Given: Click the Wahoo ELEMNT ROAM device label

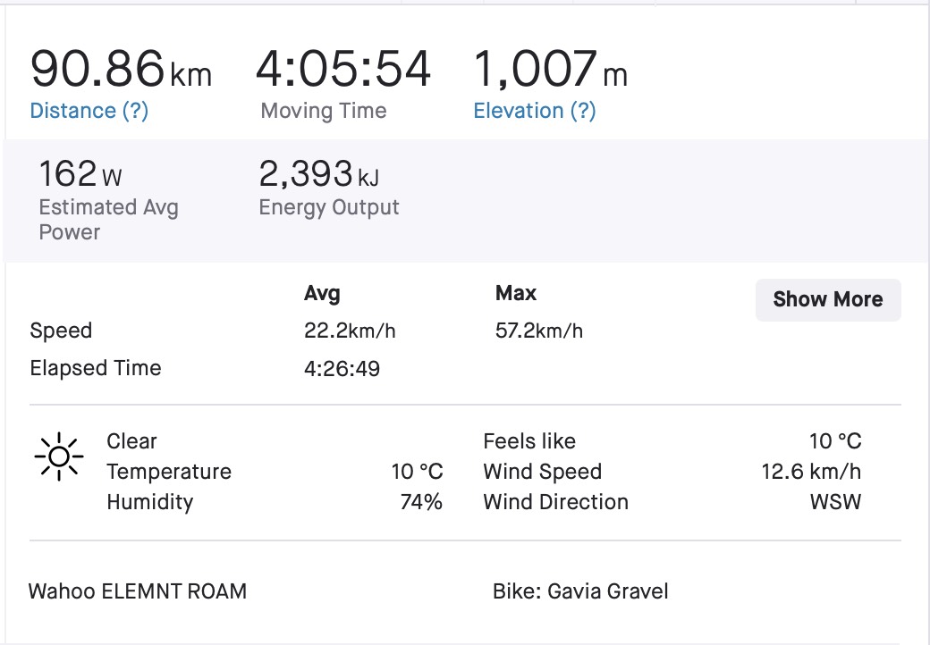Looking at the screenshot, I should point(137,591).
